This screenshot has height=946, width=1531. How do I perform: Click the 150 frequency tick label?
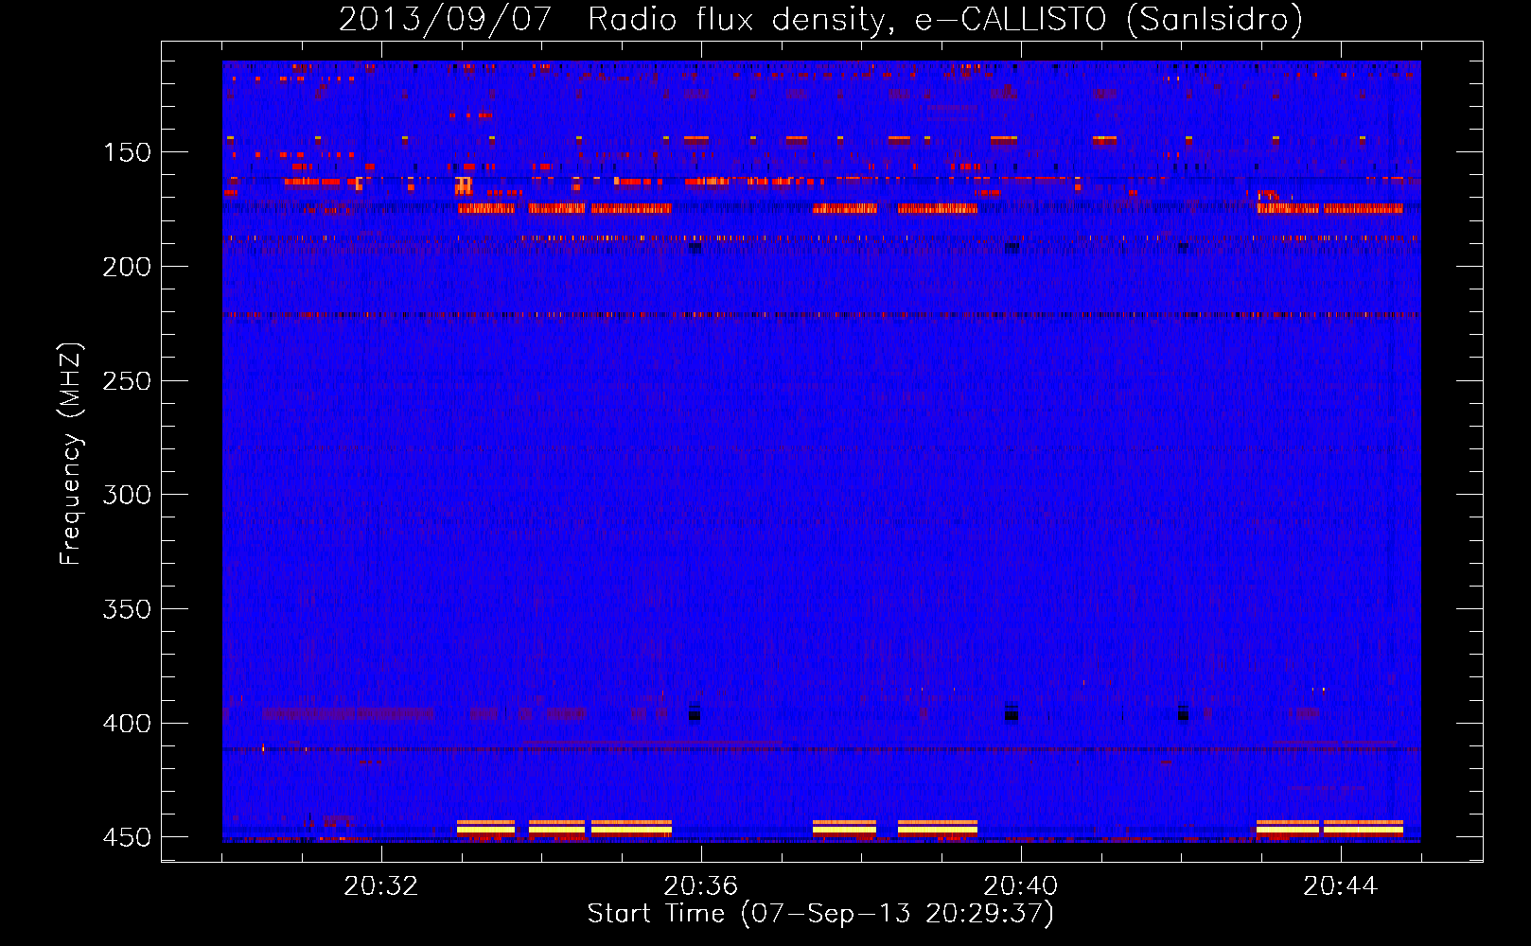point(127,152)
